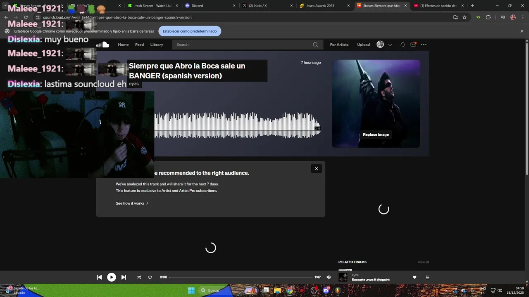The width and height of the screenshot is (529, 297).
Task: Dismiss the default browser infobar
Action: coord(522,31)
